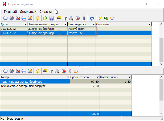
Task: Open the Главный menu
Action: [x=10, y=12]
